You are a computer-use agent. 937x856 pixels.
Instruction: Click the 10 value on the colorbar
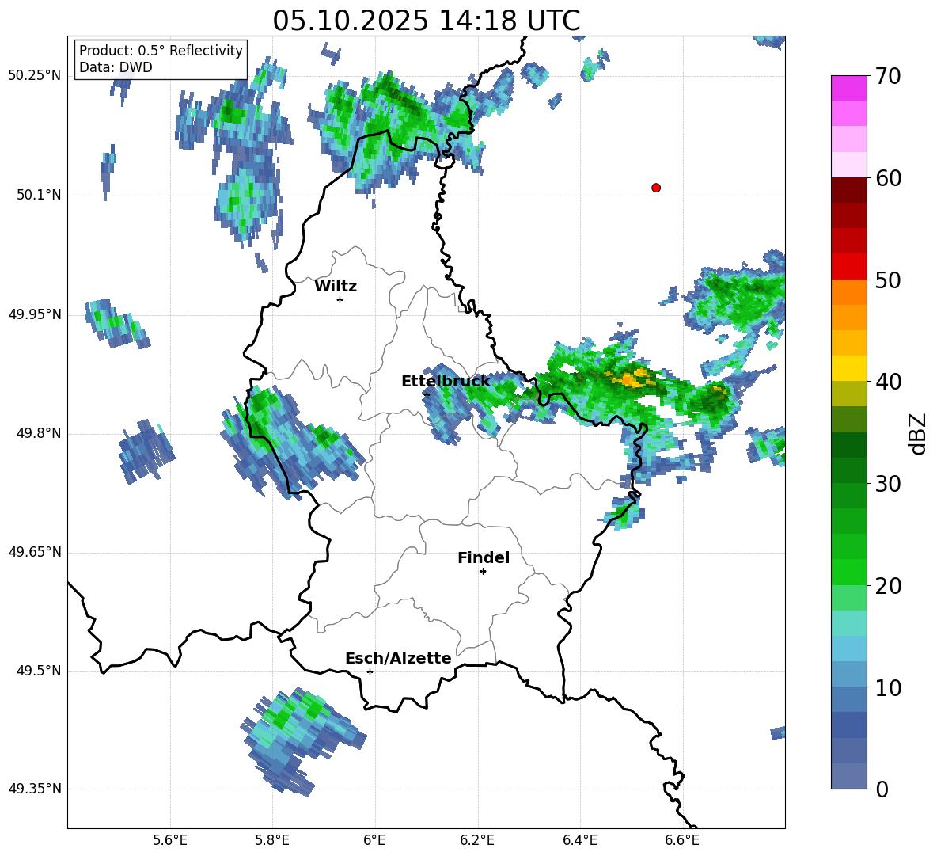(888, 687)
